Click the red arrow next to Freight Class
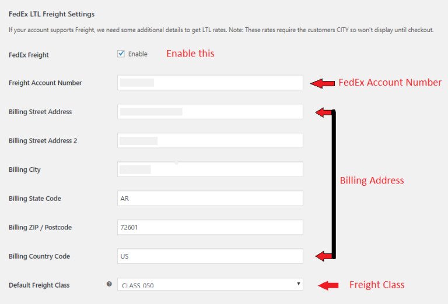The image size is (448, 304). [329, 285]
